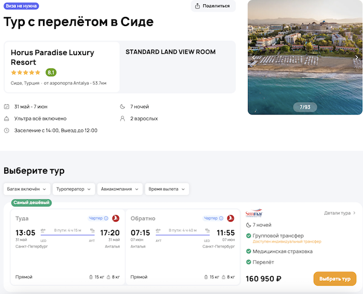Screen dimensions: 363x294
Task: Click Чартер info icon on return flight
Action: point(221,218)
